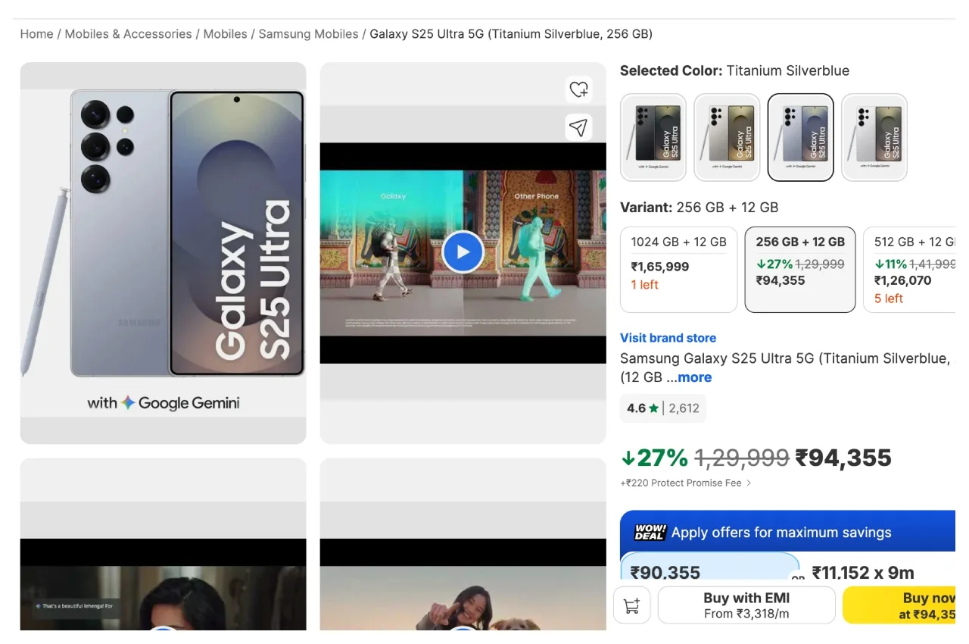Click Buy with EMI button
Screen dimensions: 969x644
746,605
